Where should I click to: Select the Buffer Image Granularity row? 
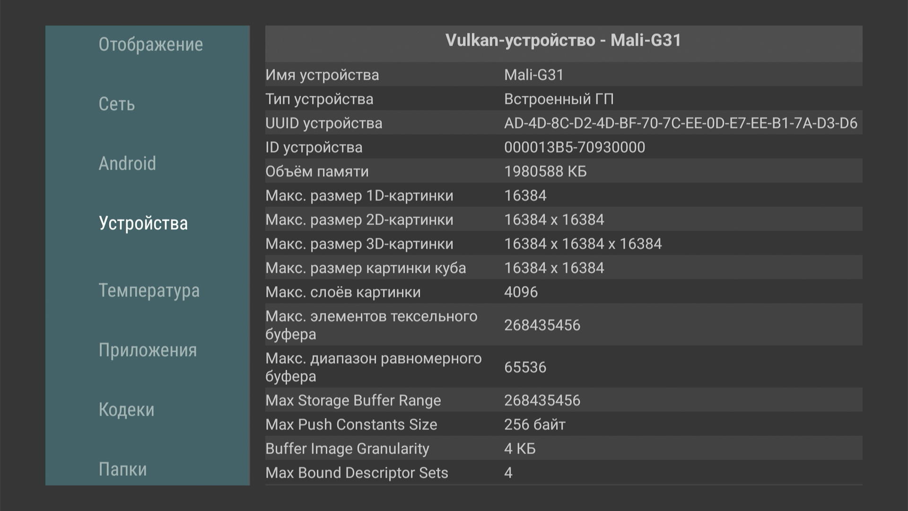(563, 449)
